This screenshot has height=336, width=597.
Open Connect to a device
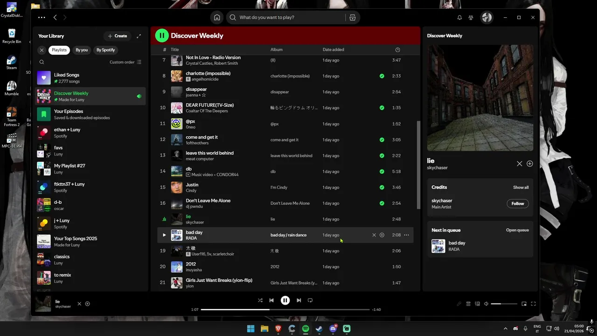pos(477,304)
